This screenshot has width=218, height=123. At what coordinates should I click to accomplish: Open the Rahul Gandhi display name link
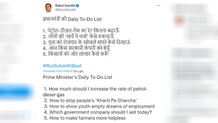65,5
